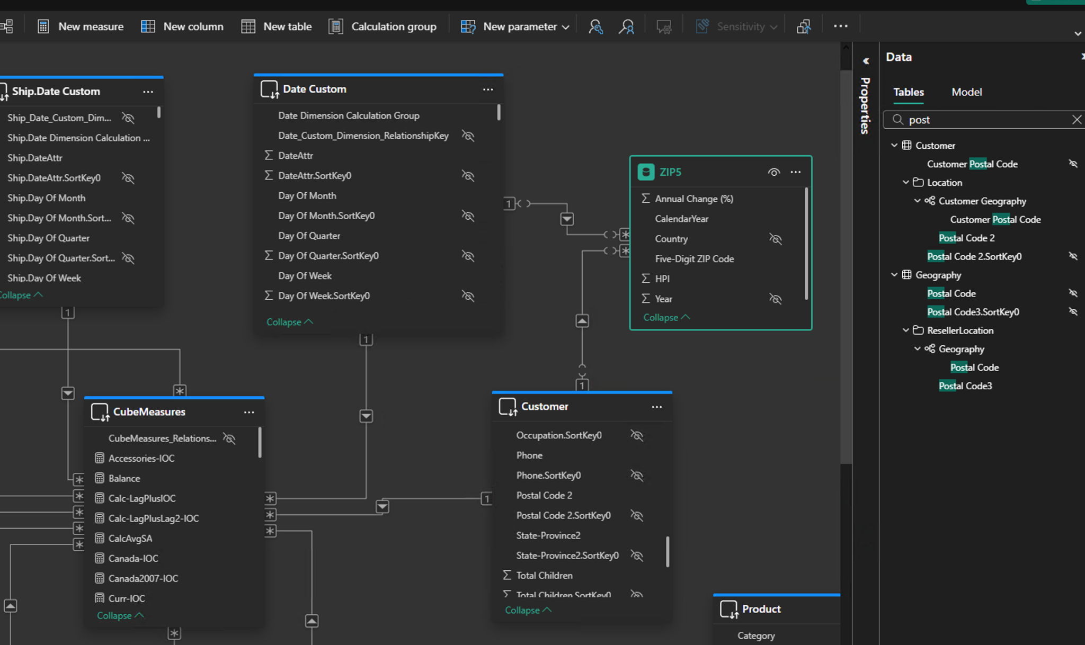Open ZIP5 table more options menu
Image resolution: width=1085 pixels, height=645 pixels.
coord(795,172)
